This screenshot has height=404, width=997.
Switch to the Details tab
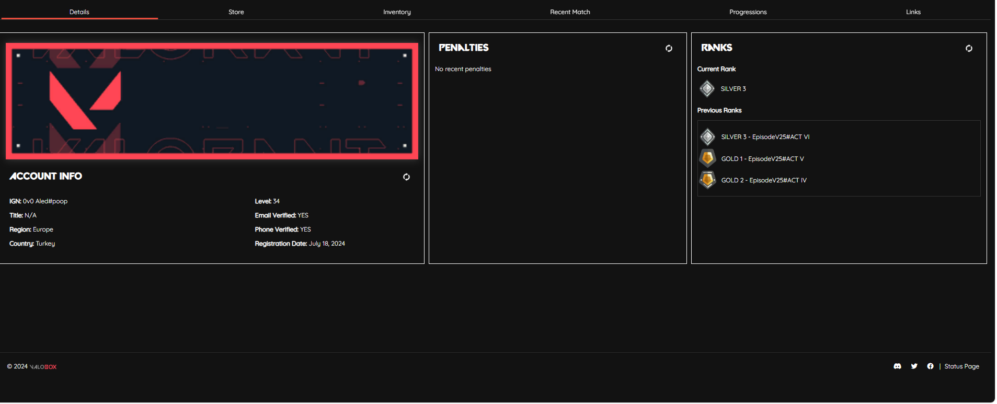coord(79,12)
